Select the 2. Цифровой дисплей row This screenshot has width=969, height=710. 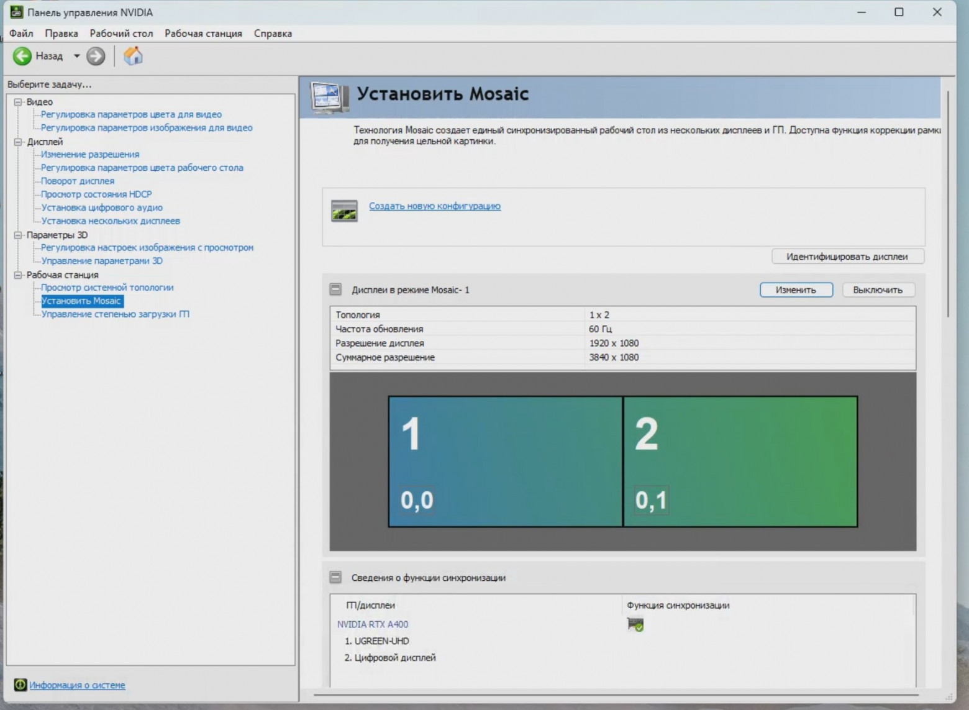[x=390, y=658]
